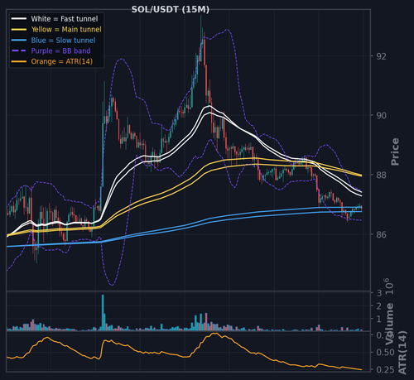Viewport: 414px width, 380px height.
Task: Click the volume axis label 1
Action: point(379,319)
